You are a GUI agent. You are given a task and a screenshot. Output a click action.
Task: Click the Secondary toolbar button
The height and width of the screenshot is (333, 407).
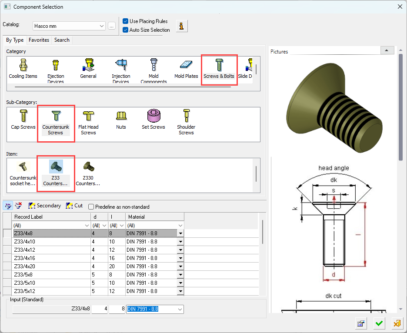[44, 206]
